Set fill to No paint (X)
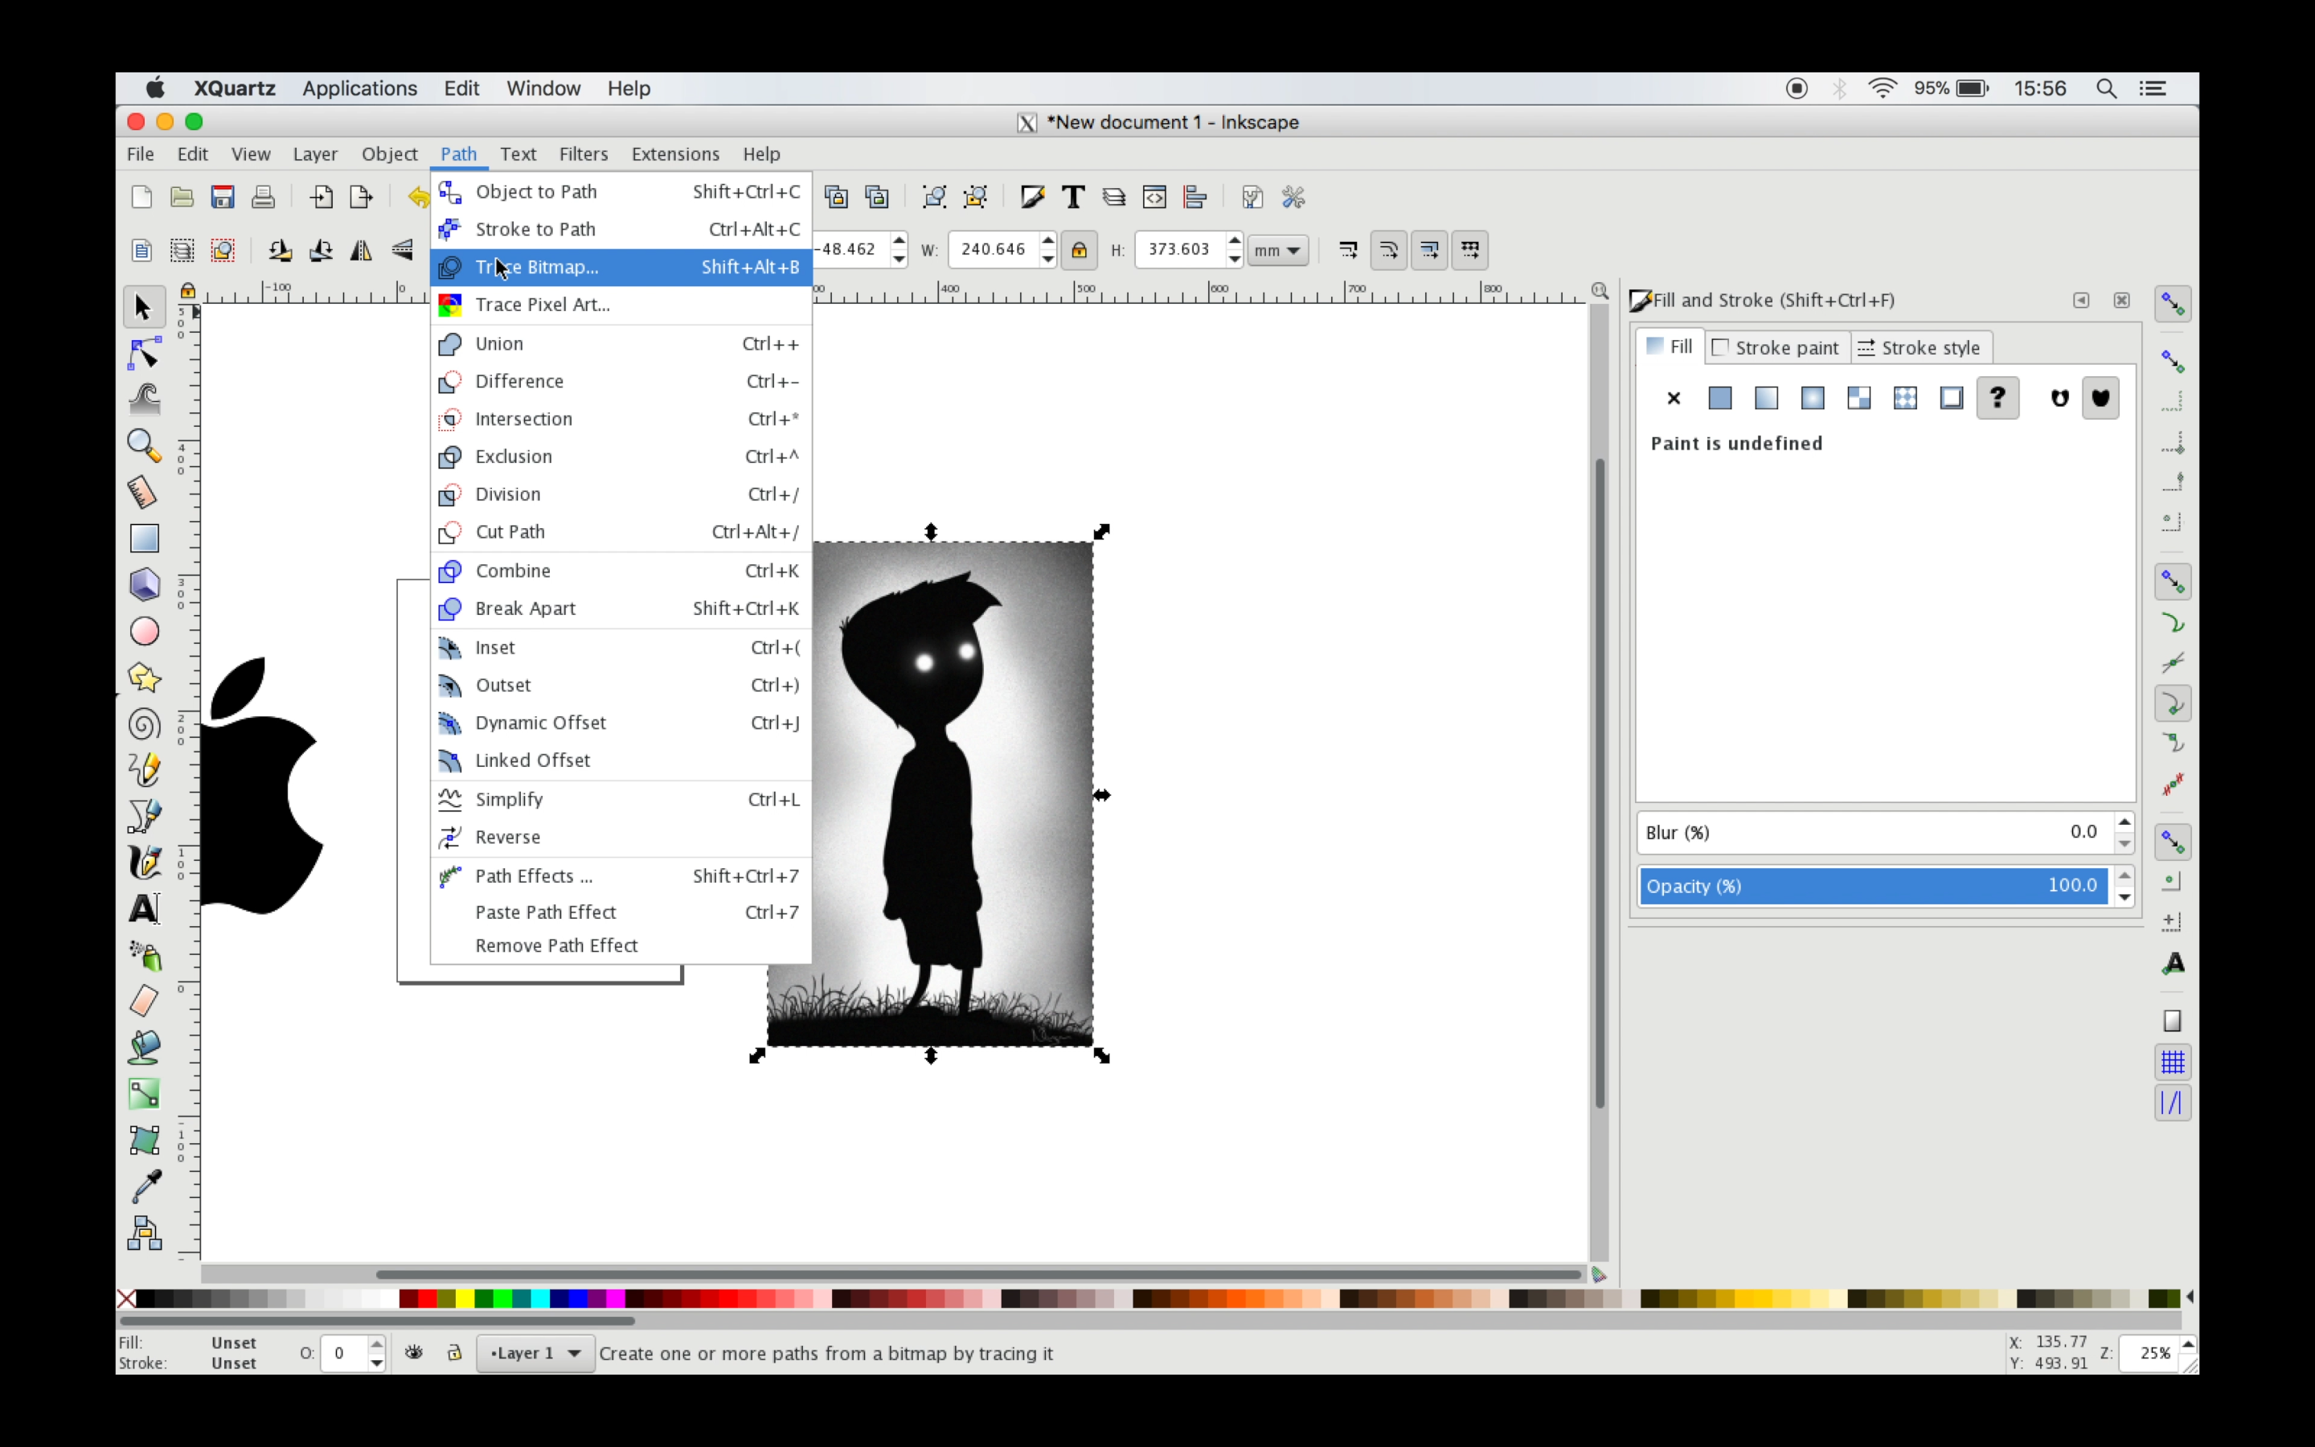The width and height of the screenshot is (2315, 1447). 1674,398
